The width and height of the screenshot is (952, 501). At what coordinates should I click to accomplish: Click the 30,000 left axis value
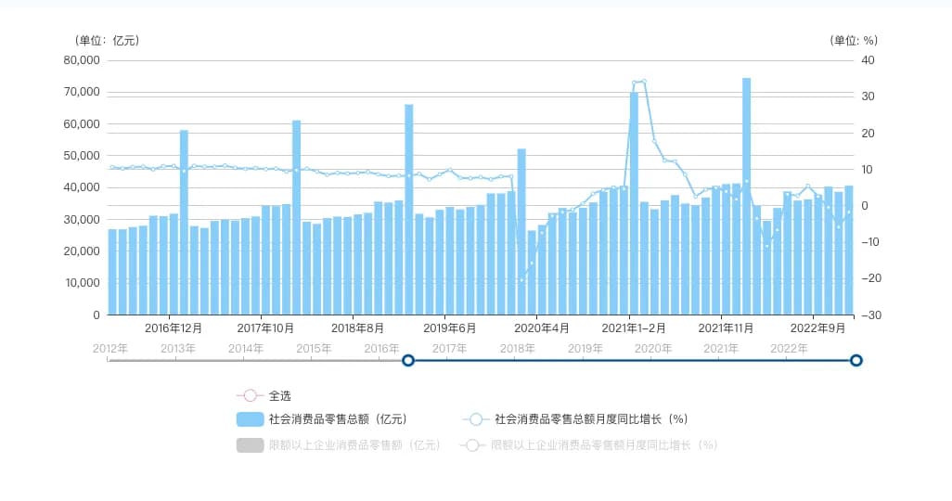[82, 219]
